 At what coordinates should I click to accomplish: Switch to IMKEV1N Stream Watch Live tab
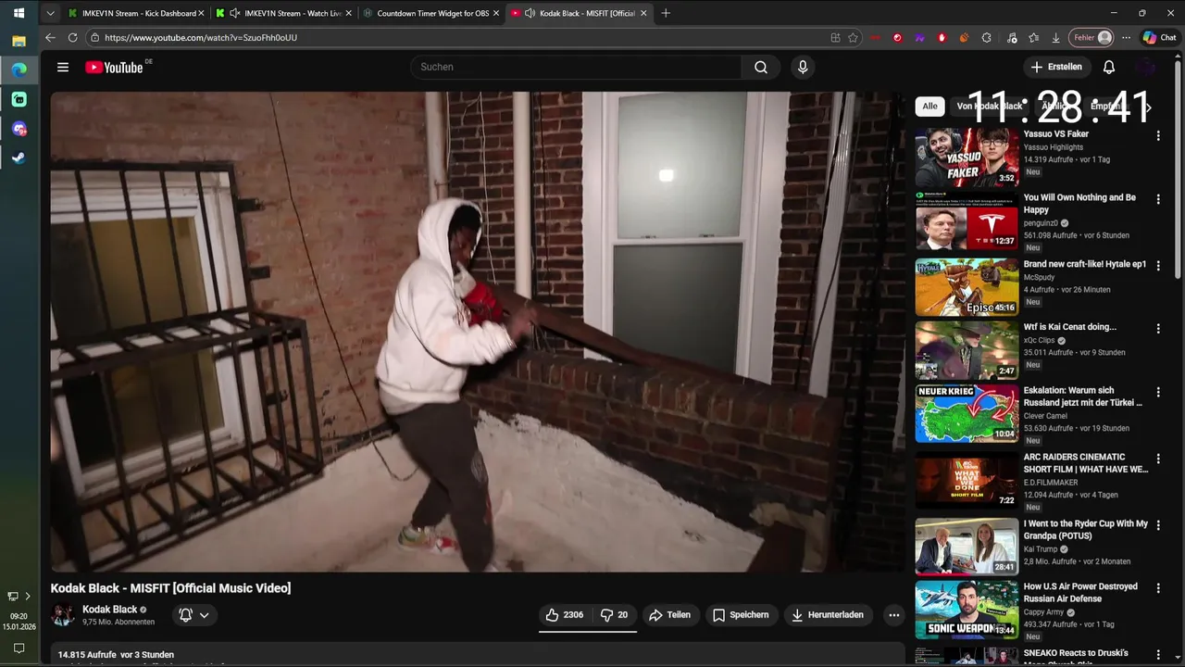coord(284,13)
